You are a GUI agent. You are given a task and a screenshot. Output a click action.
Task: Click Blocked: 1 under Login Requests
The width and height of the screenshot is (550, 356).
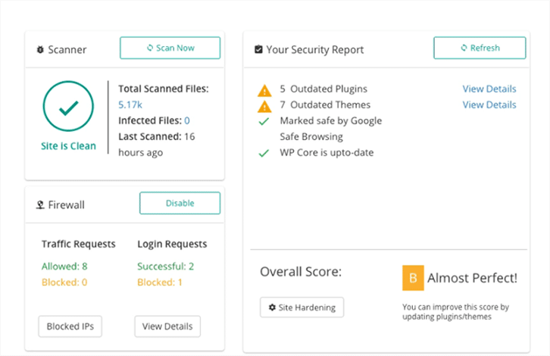click(160, 283)
